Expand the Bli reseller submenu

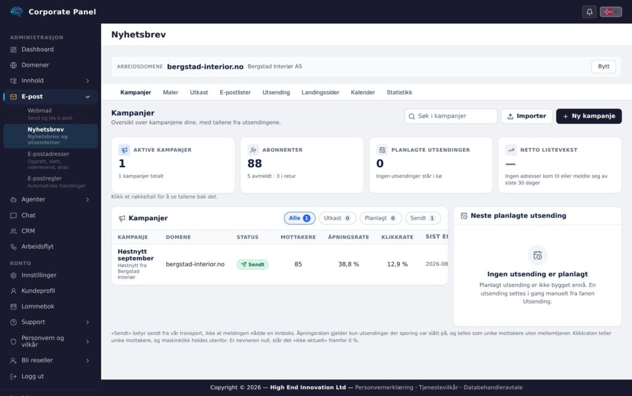(88, 361)
